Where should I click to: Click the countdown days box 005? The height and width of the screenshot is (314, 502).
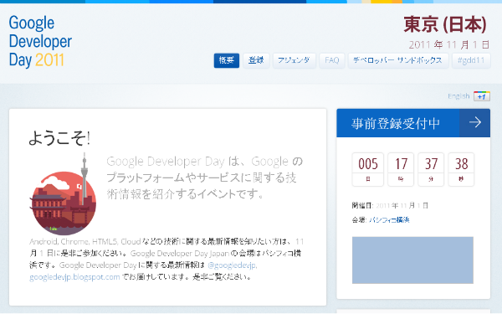[x=368, y=169]
